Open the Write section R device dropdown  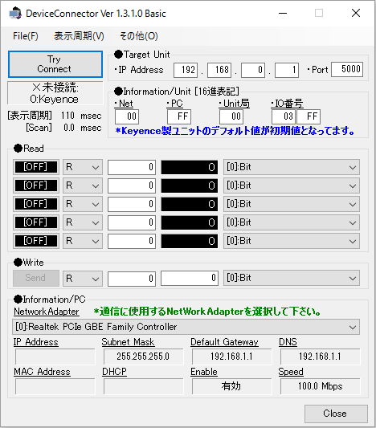(x=83, y=279)
